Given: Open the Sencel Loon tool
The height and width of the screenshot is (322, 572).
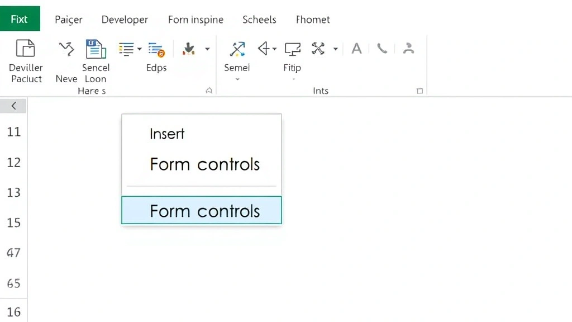Looking at the screenshot, I should pyautogui.click(x=95, y=48).
